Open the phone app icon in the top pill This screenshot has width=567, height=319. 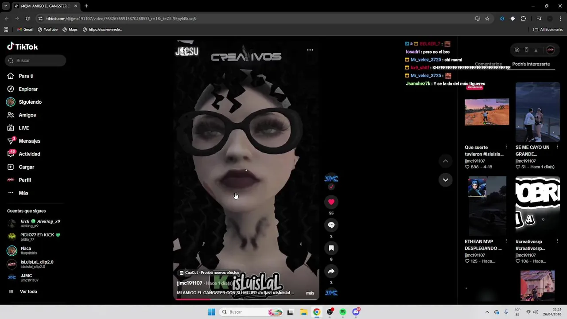pos(526,50)
